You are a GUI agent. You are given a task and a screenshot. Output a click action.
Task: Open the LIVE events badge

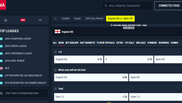pos(23,20)
